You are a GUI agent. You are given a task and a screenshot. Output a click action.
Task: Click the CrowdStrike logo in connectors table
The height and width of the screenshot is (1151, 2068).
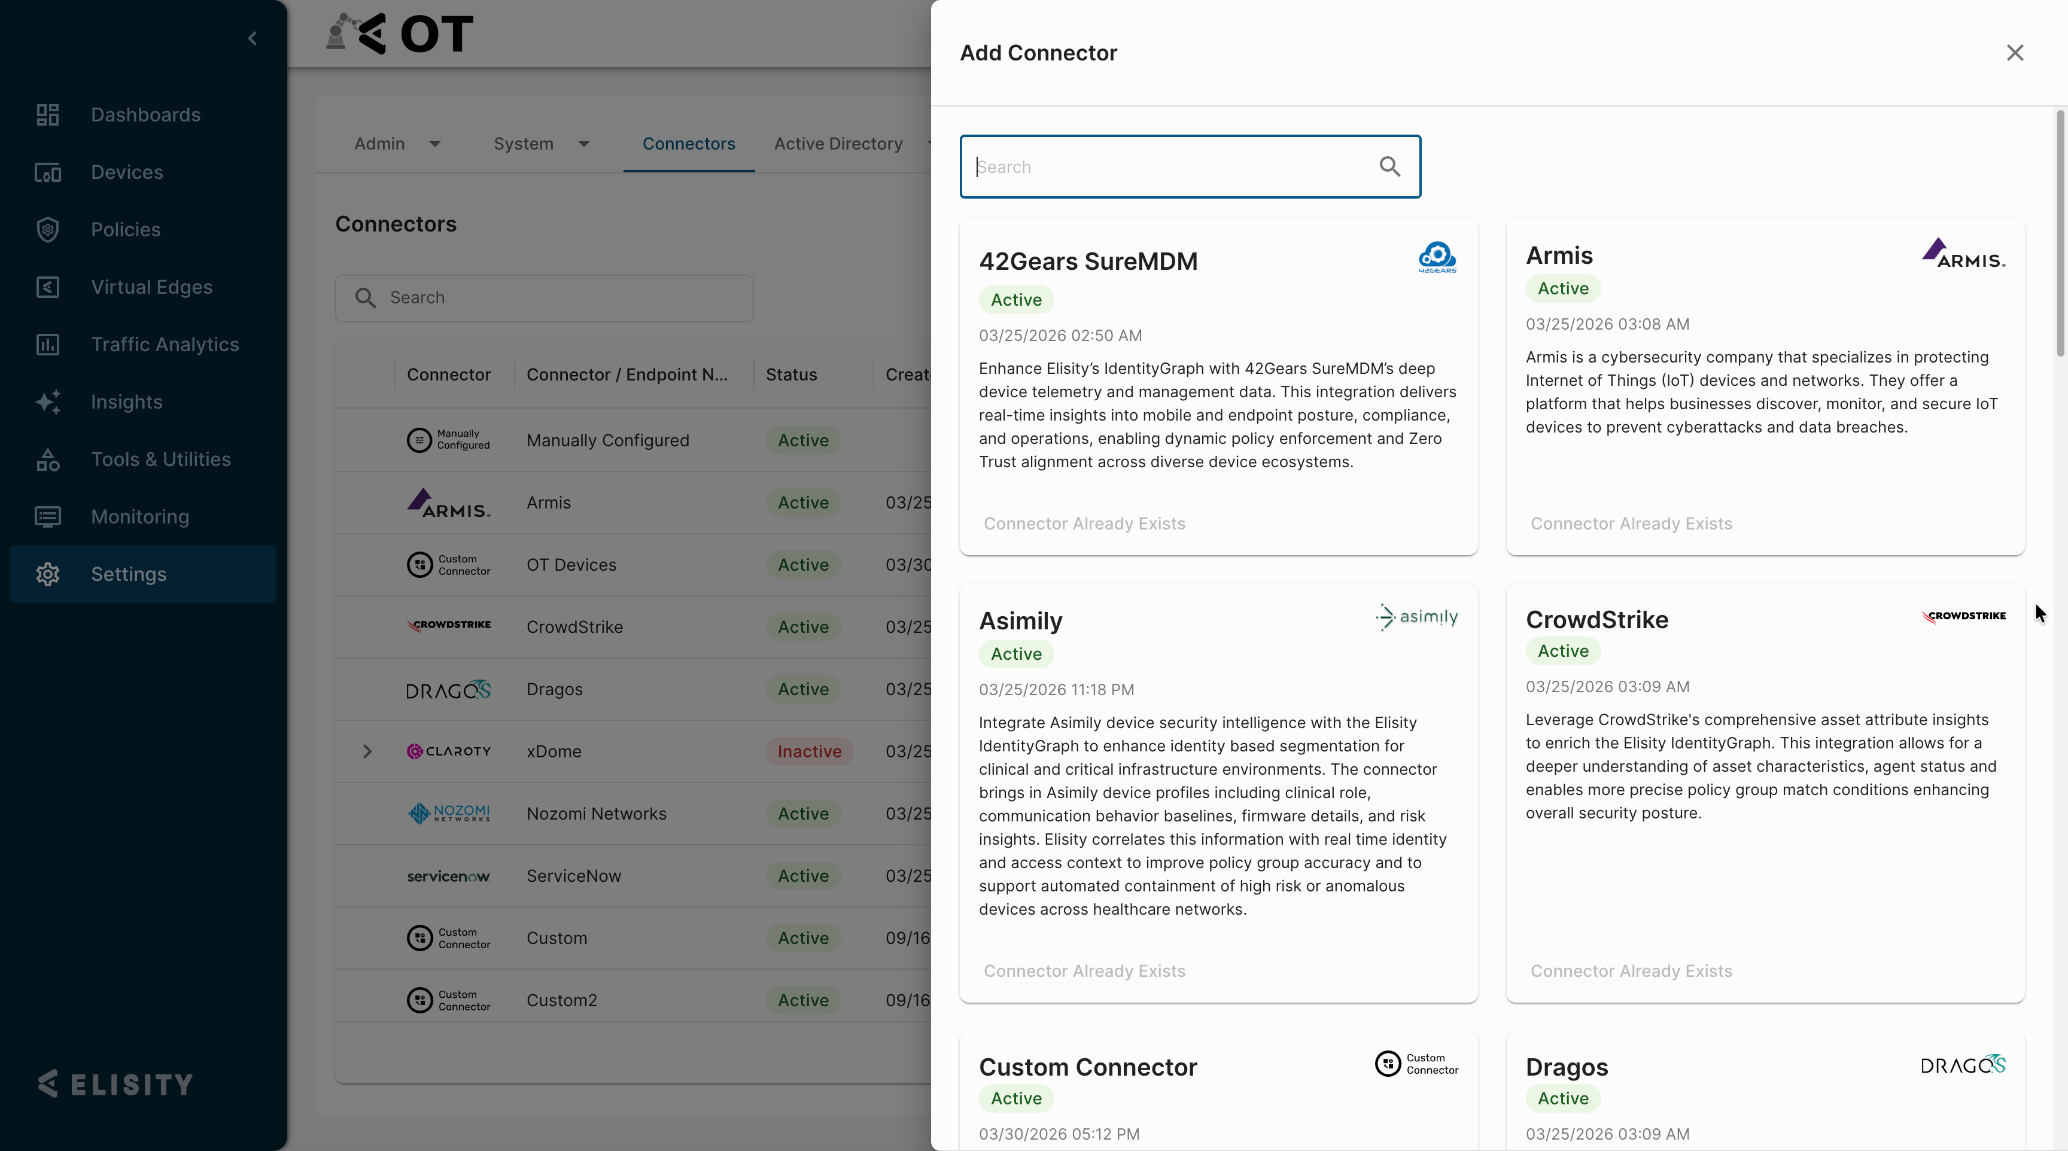[x=448, y=625]
